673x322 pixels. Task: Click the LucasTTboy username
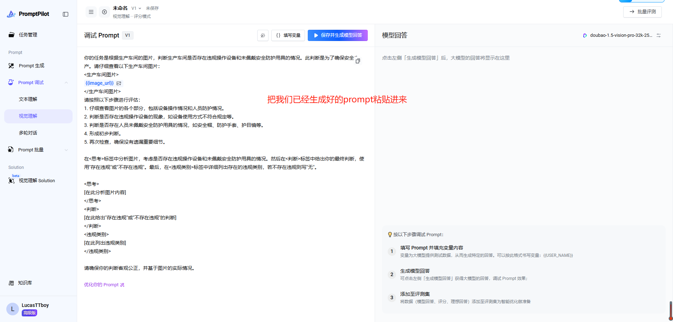point(35,305)
